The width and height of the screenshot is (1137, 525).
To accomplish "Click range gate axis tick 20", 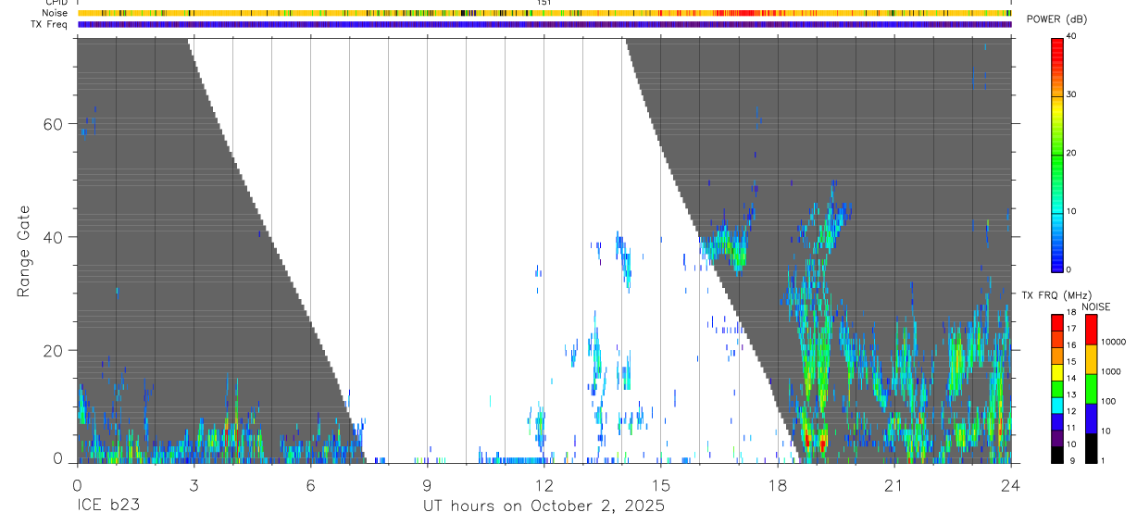I will [53, 350].
